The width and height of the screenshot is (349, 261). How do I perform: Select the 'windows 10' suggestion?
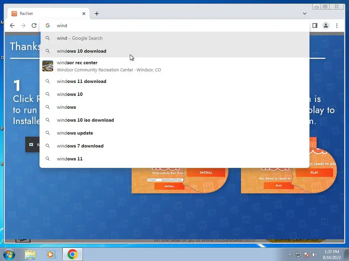pyautogui.click(x=174, y=94)
